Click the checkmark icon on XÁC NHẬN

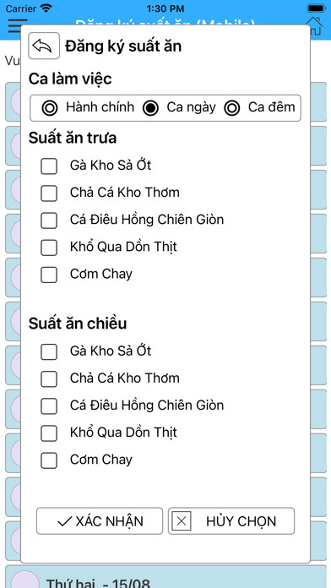(x=65, y=521)
